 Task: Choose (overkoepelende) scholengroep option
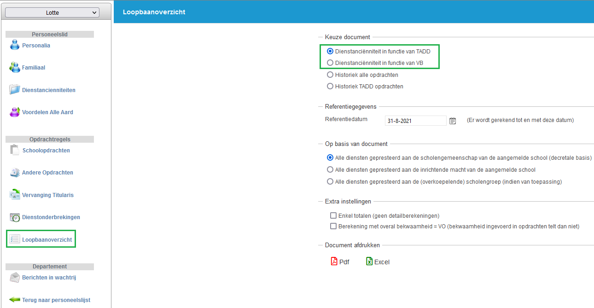pyautogui.click(x=330, y=181)
